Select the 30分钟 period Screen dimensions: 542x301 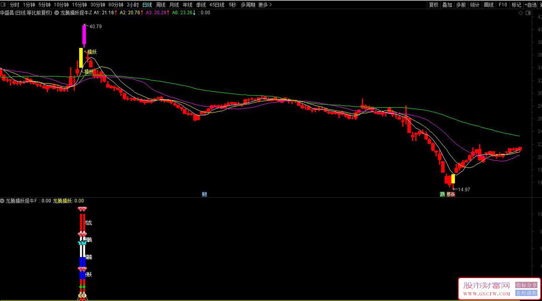click(98, 5)
